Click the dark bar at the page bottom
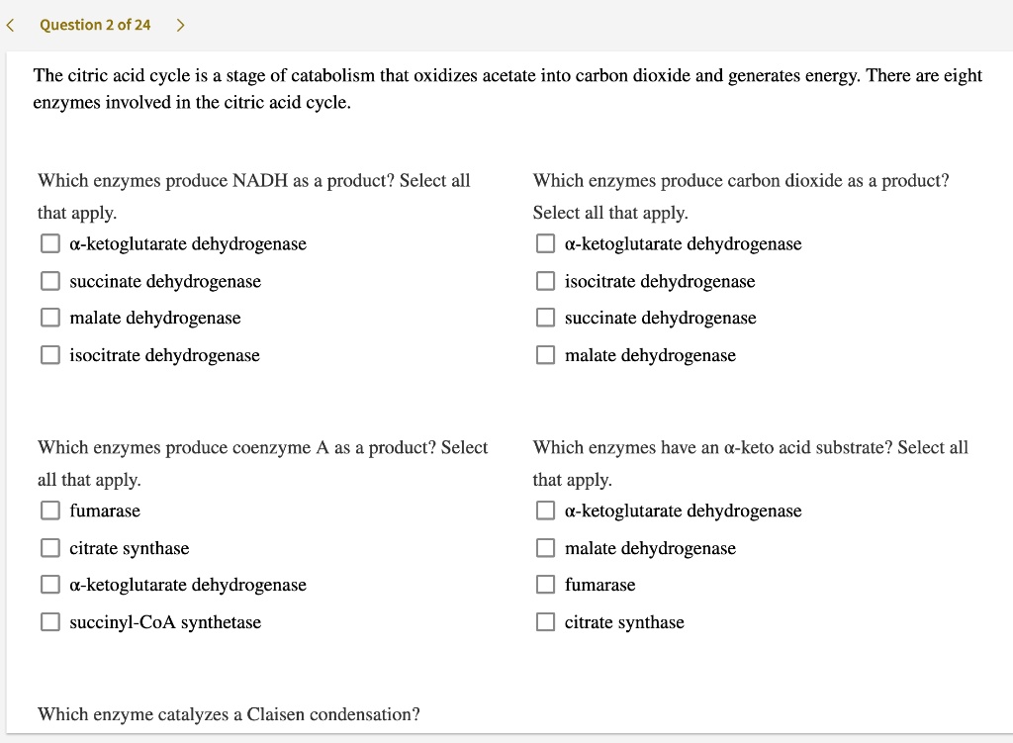Screen dimensions: 1013x743 point(506,738)
